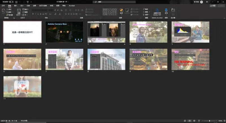
Task: Click the Cut scissors button
Action: click(9, 9)
